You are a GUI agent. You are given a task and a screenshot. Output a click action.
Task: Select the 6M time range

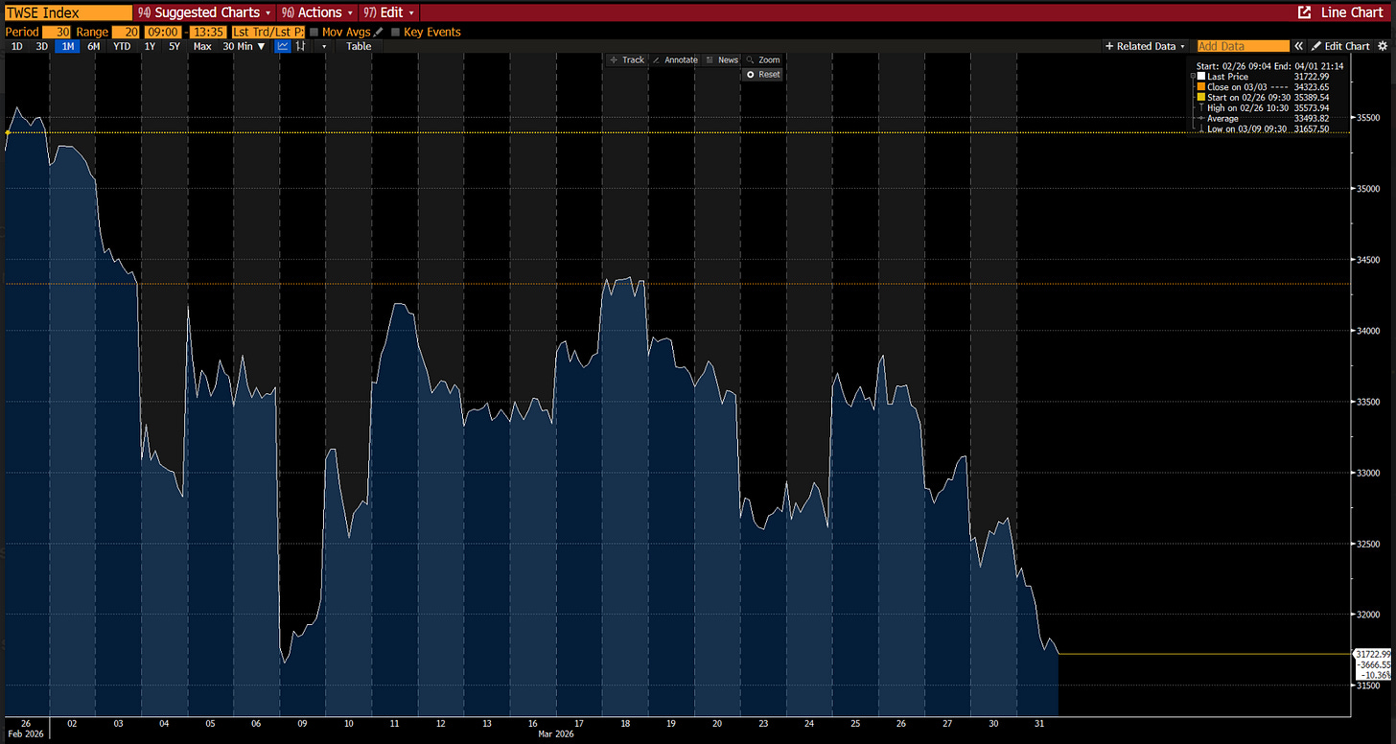click(x=93, y=46)
